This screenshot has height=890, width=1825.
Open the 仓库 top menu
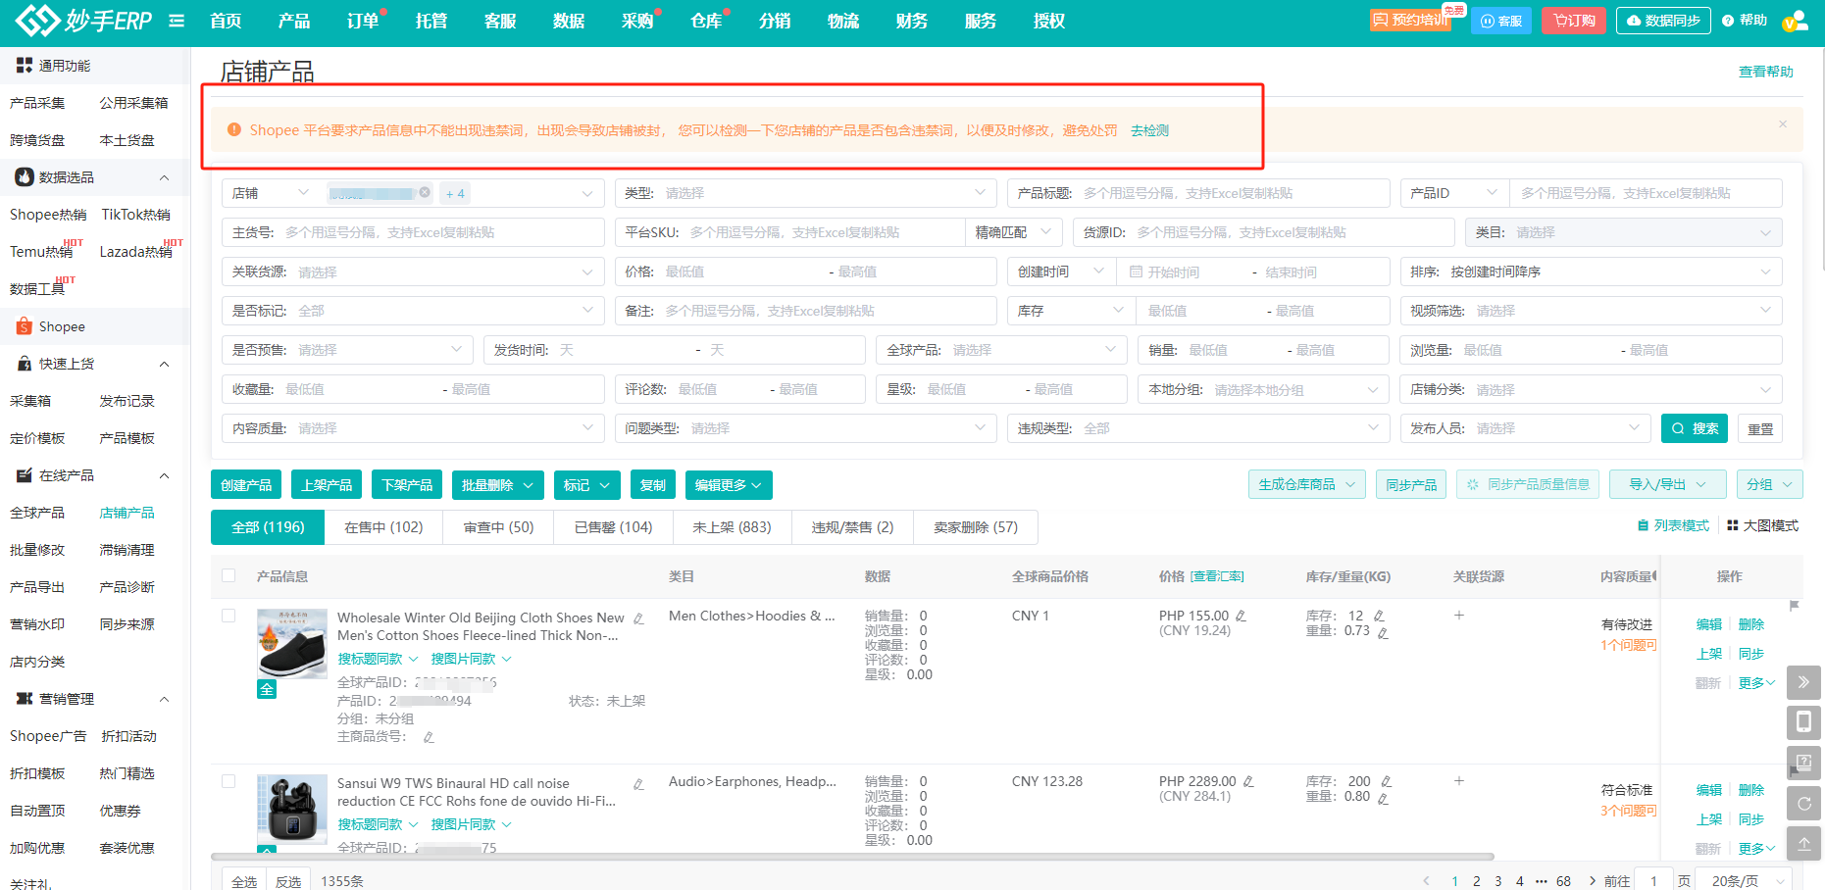pyautogui.click(x=706, y=21)
